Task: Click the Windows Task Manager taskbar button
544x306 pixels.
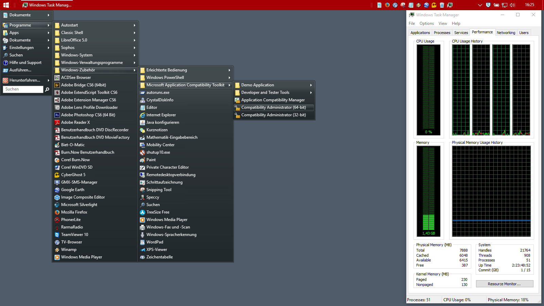Action: coord(47,5)
